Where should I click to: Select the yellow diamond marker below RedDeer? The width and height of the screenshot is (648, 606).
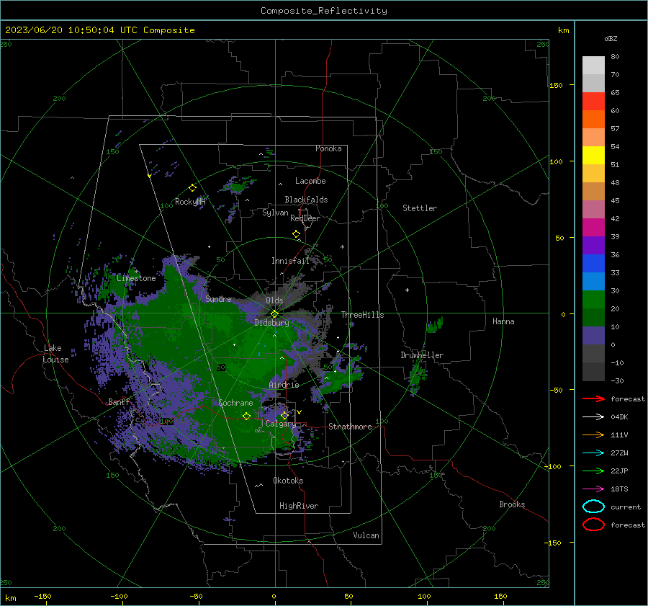point(296,234)
